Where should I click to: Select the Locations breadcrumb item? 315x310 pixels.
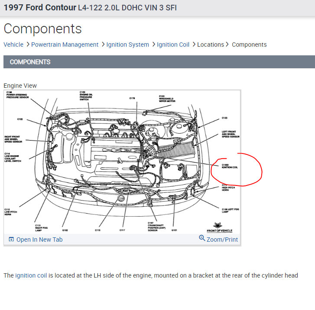(211, 45)
